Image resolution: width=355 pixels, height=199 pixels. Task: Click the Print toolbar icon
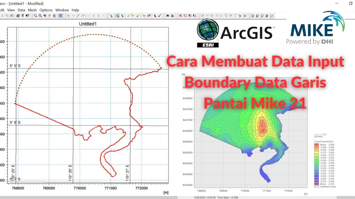coord(18,16)
